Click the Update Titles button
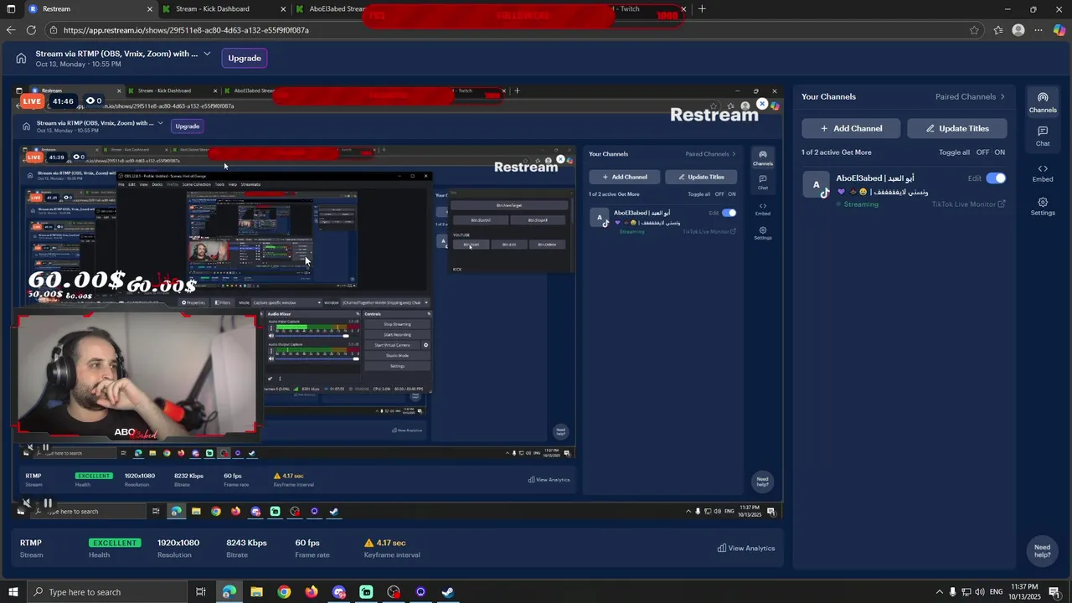Image resolution: width=1072 pixels, height=603 pixels. [x=956, y=128]
